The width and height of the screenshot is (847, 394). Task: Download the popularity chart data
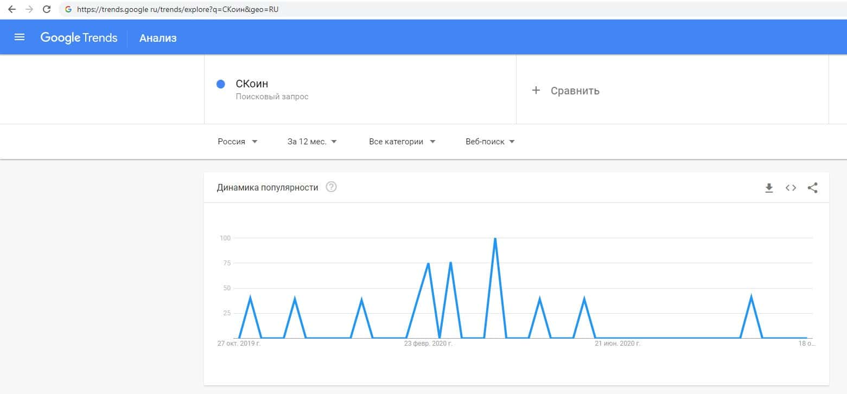769,188
